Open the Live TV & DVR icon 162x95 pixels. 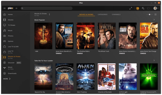[x=5, y=46]
